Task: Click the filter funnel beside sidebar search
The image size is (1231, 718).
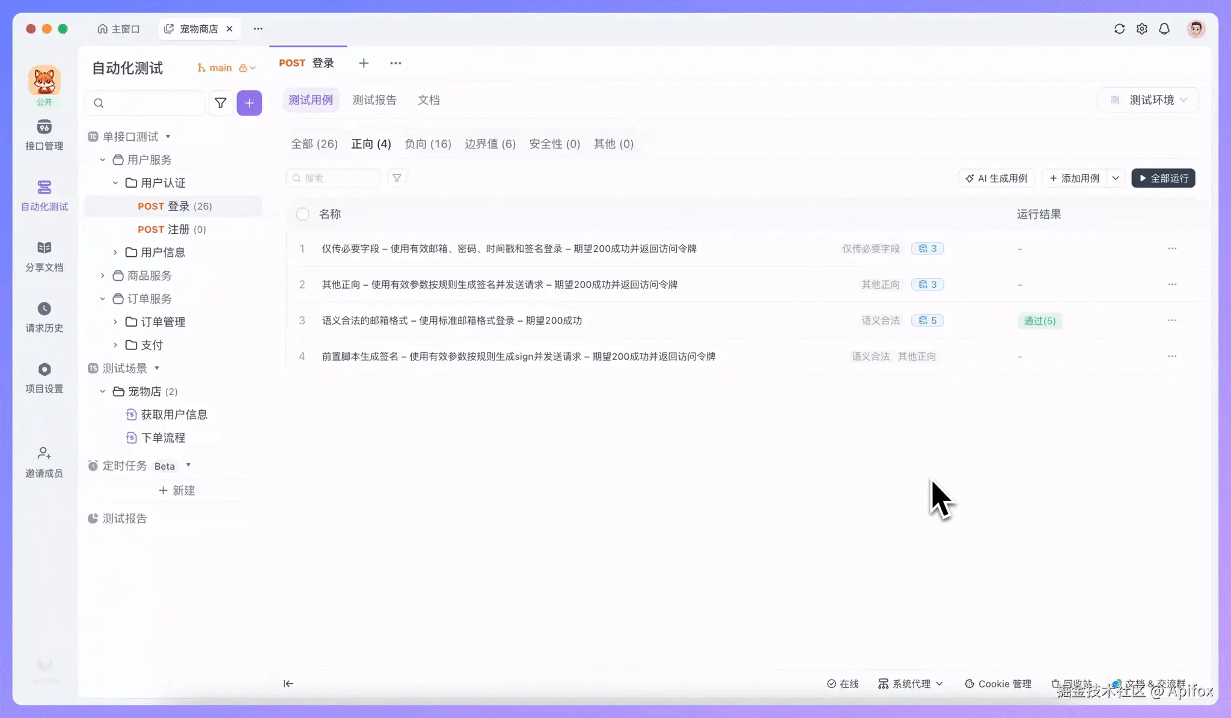Action: (221, 103)
